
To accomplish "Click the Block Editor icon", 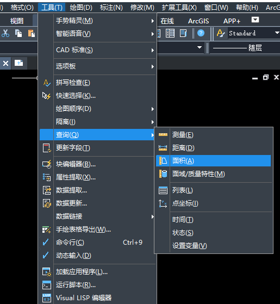I will [x=47, y=164].
